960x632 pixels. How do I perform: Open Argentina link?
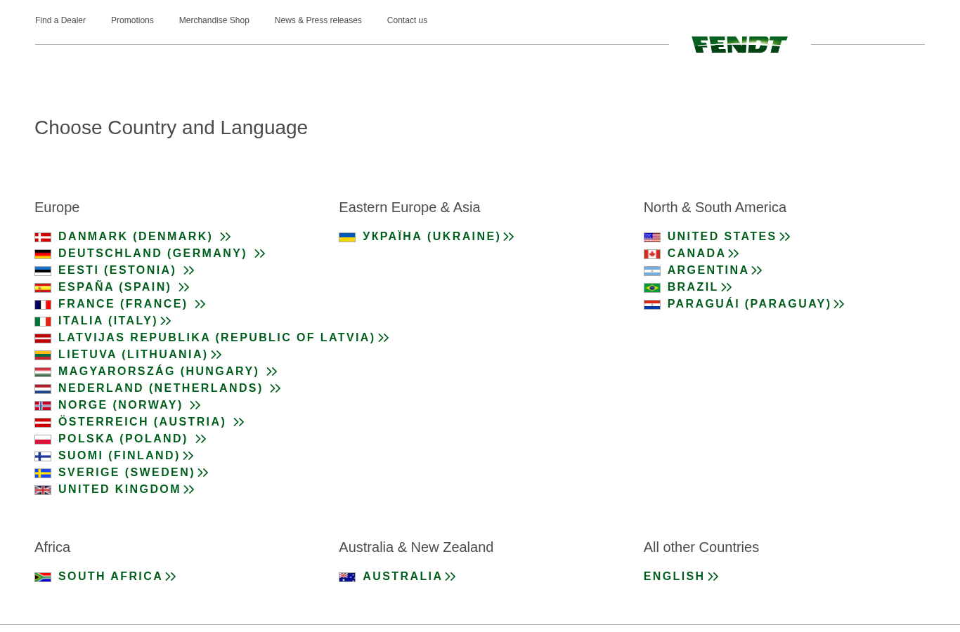(x=715, y=270)
